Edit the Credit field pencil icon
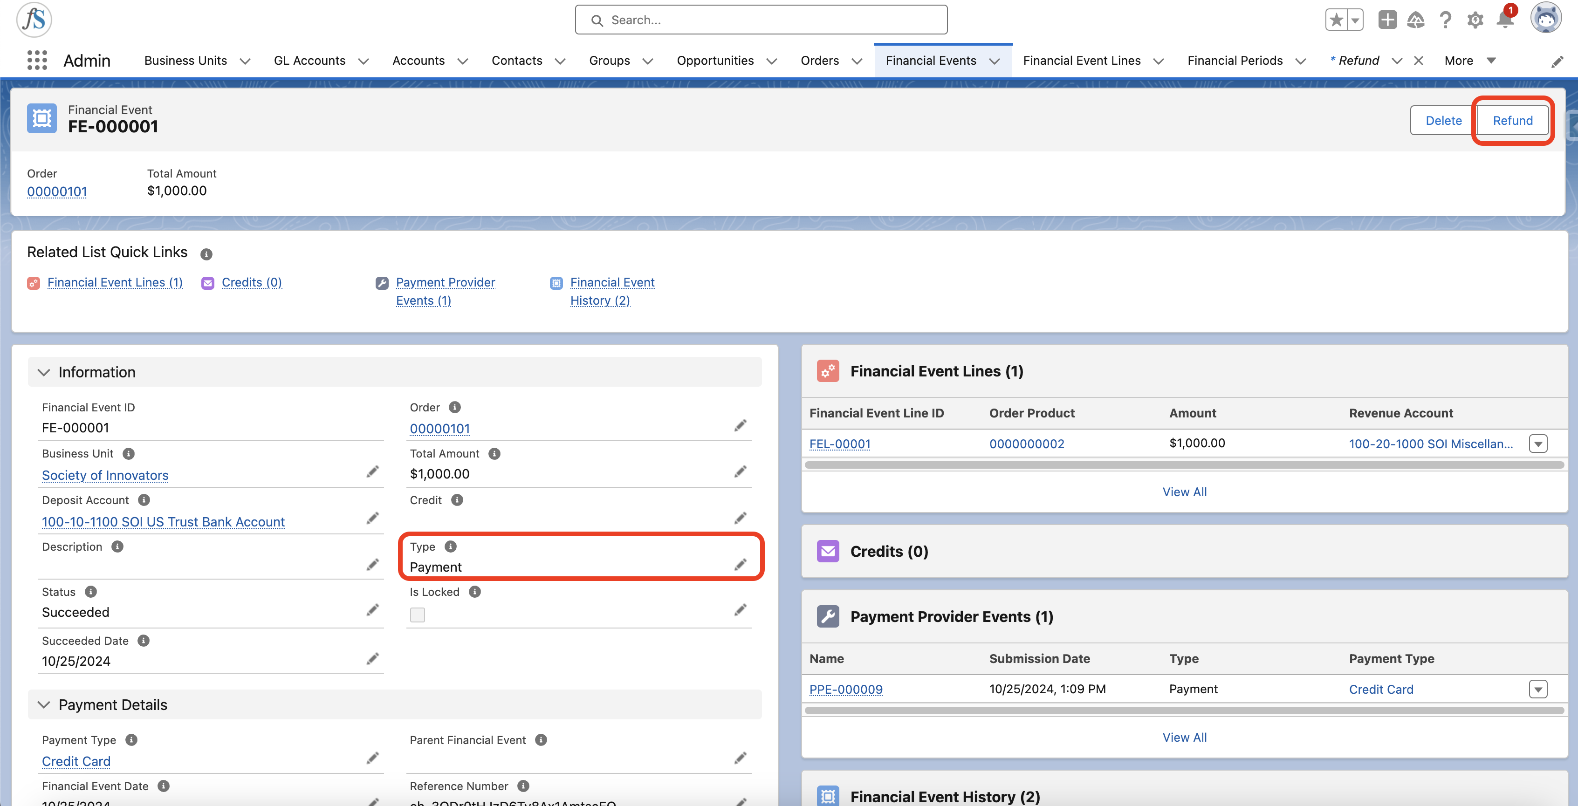Image resolution: width=1578 pixels, height=806 pixels. (x=741, y=518)
